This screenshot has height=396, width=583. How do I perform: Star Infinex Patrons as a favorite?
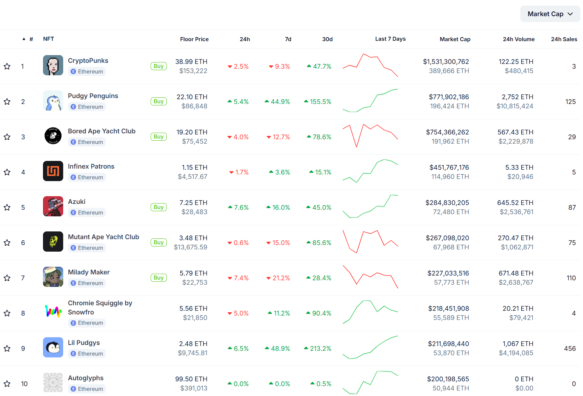[7, 172]
